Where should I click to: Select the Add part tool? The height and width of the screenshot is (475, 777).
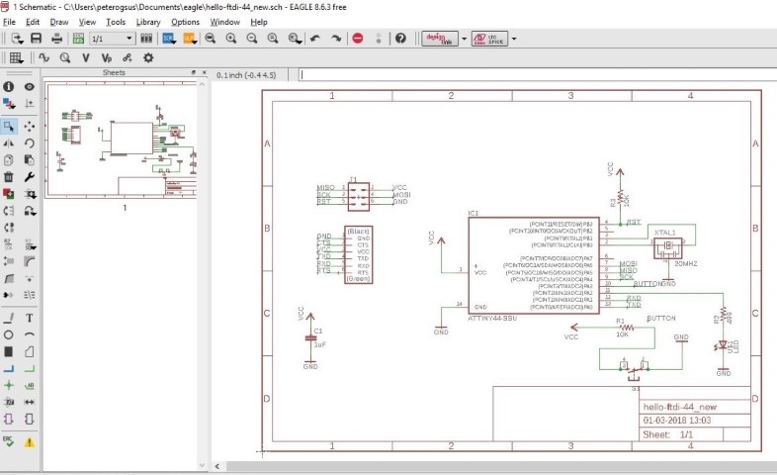9,194
